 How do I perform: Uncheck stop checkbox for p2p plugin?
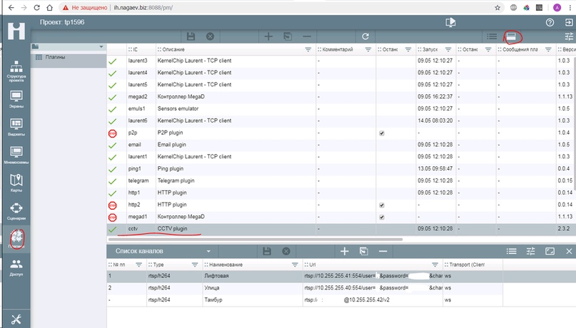[x=382, y=133]
